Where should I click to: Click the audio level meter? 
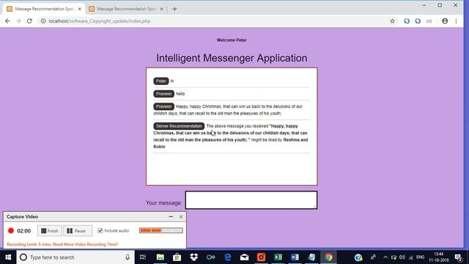coord(161,230)
